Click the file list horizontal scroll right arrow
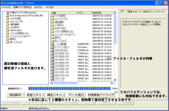The width and height of the screenshot is (169, 111). [x=112, y=83]
